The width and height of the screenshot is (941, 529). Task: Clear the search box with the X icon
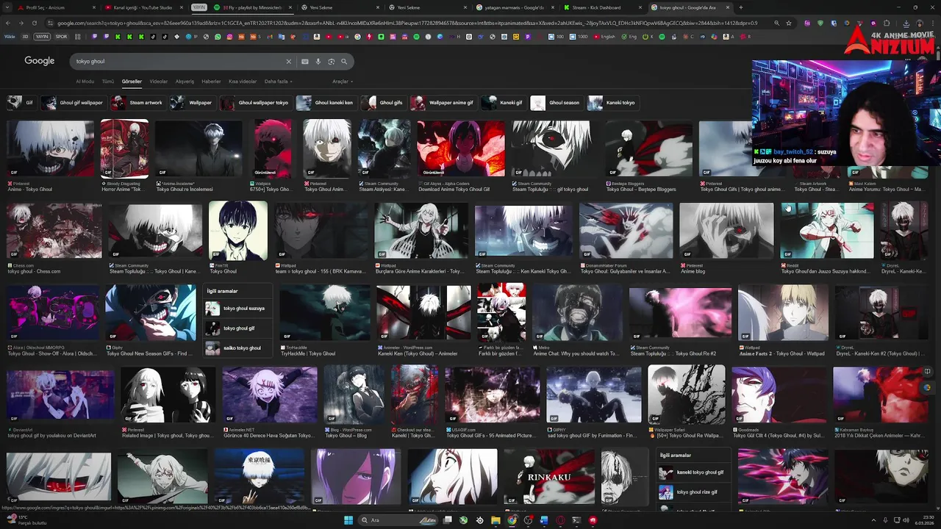289,62
